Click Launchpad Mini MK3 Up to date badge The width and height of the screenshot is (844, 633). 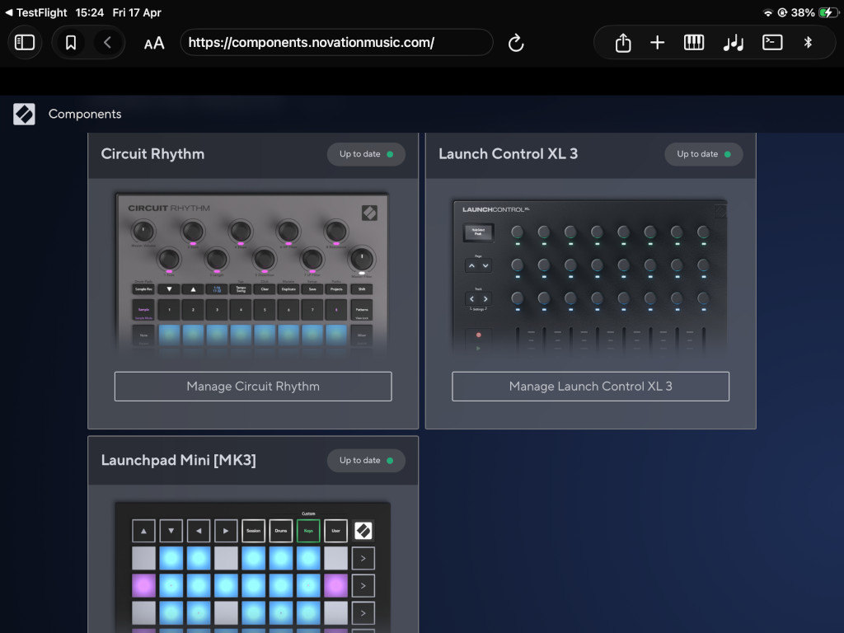pos(366,461)
